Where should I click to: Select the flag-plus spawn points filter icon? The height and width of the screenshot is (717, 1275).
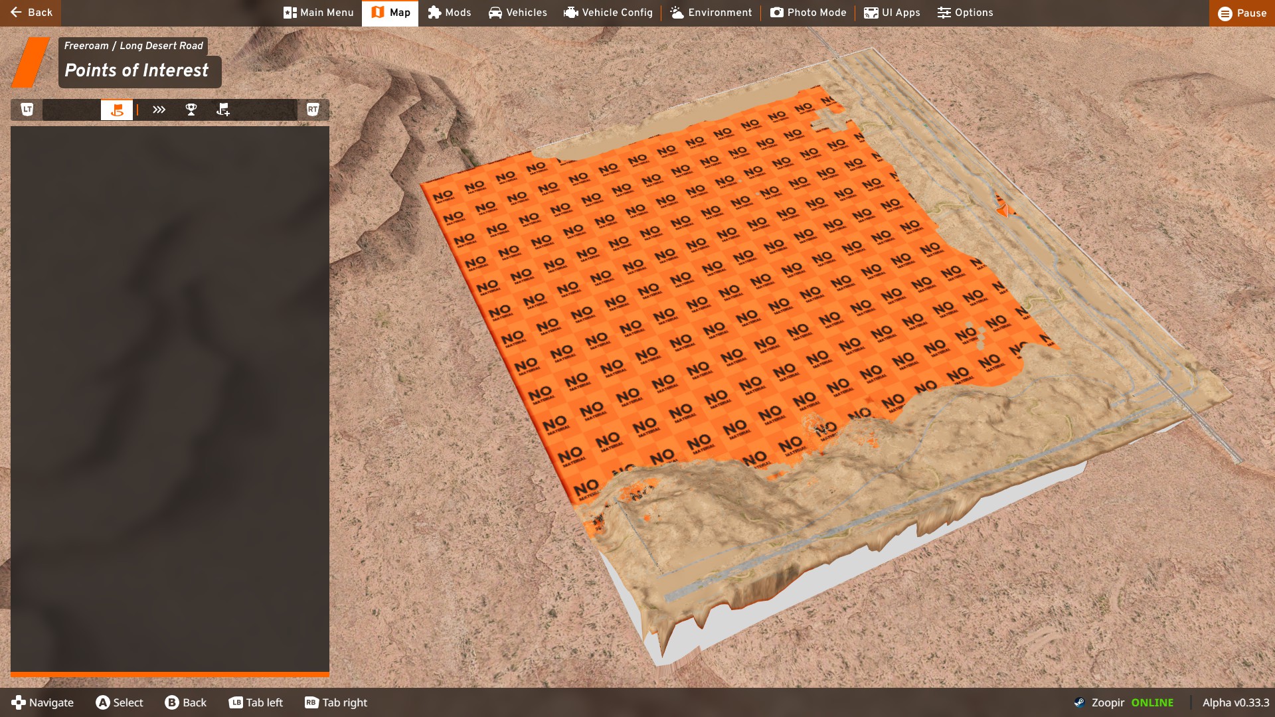click(x=223, y=110)
